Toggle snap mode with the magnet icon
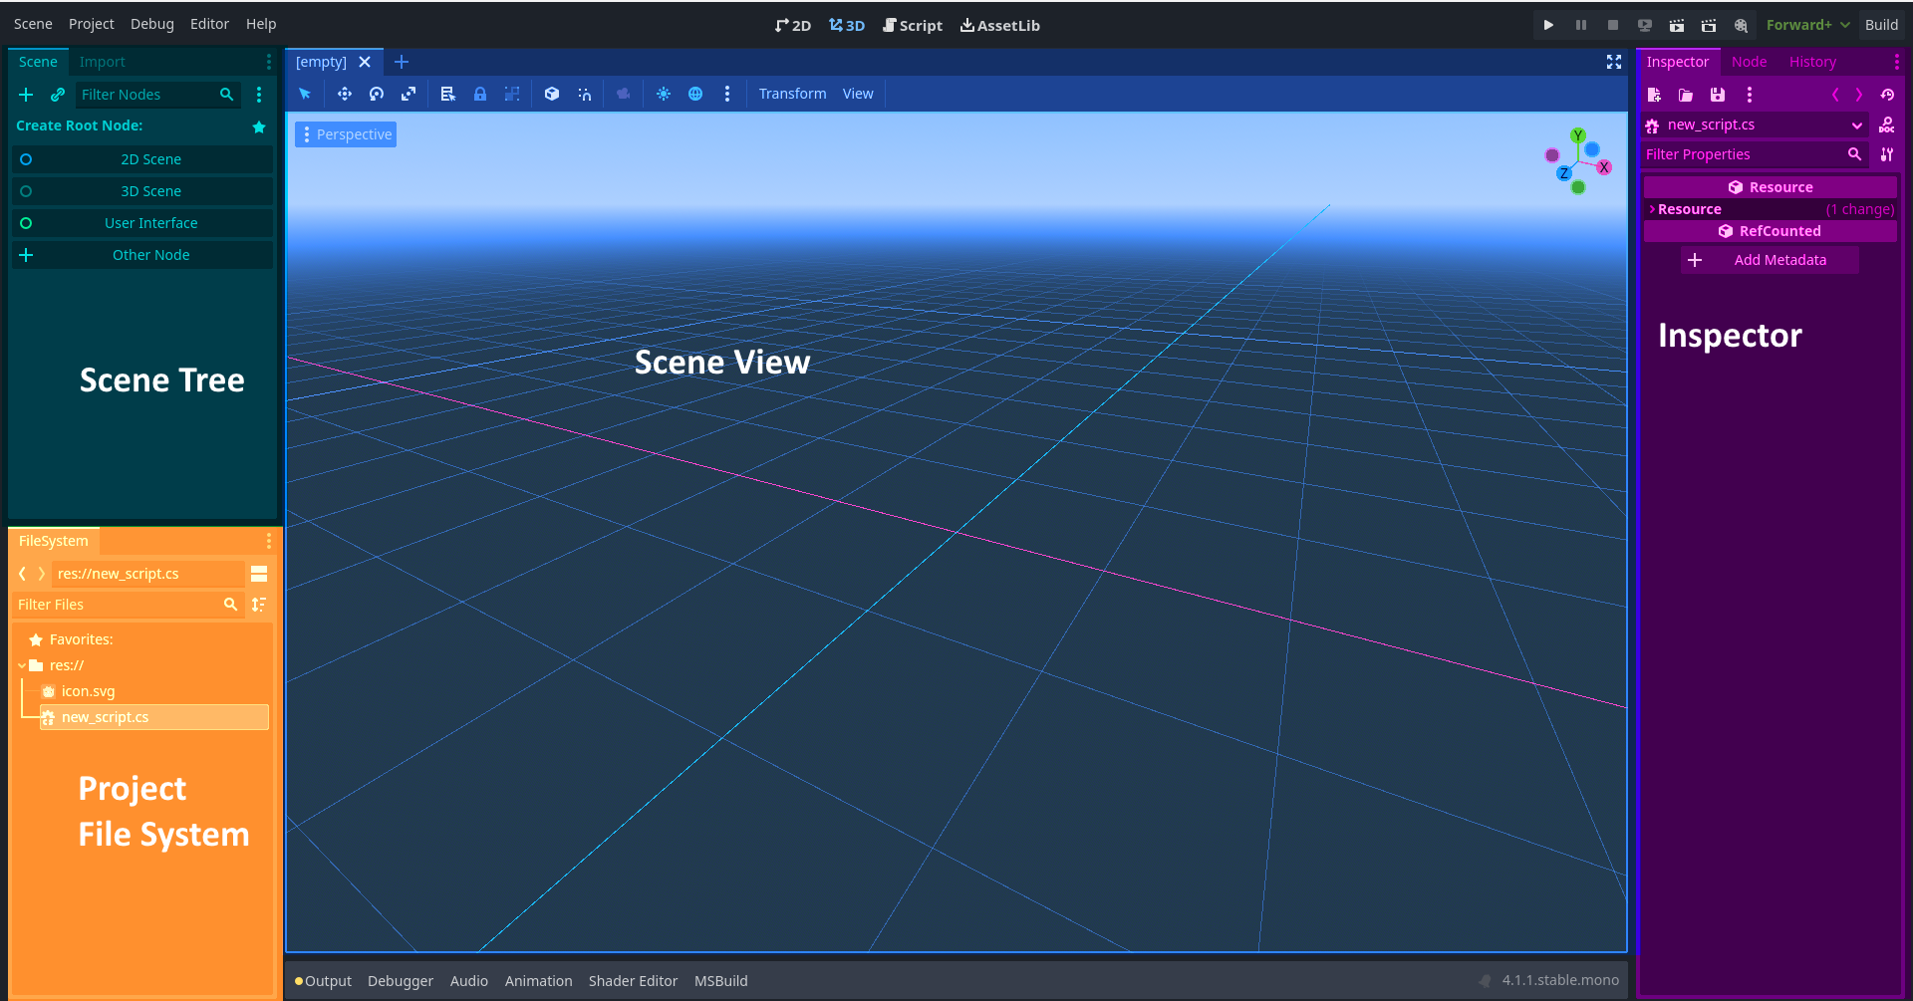 tap(585, 94)
